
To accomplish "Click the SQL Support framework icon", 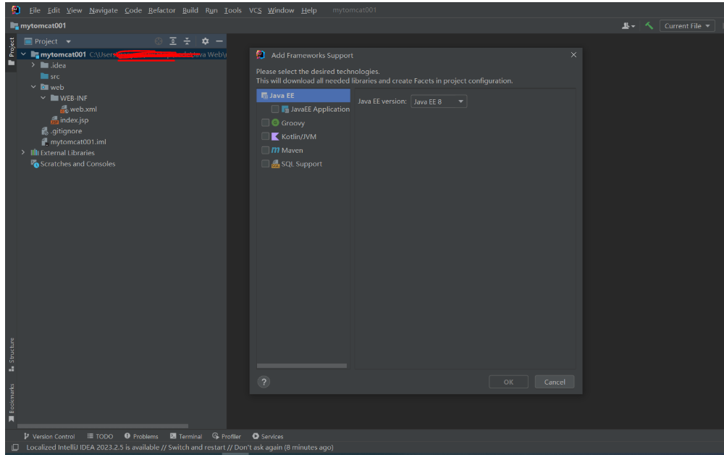I will coord(275,164).
